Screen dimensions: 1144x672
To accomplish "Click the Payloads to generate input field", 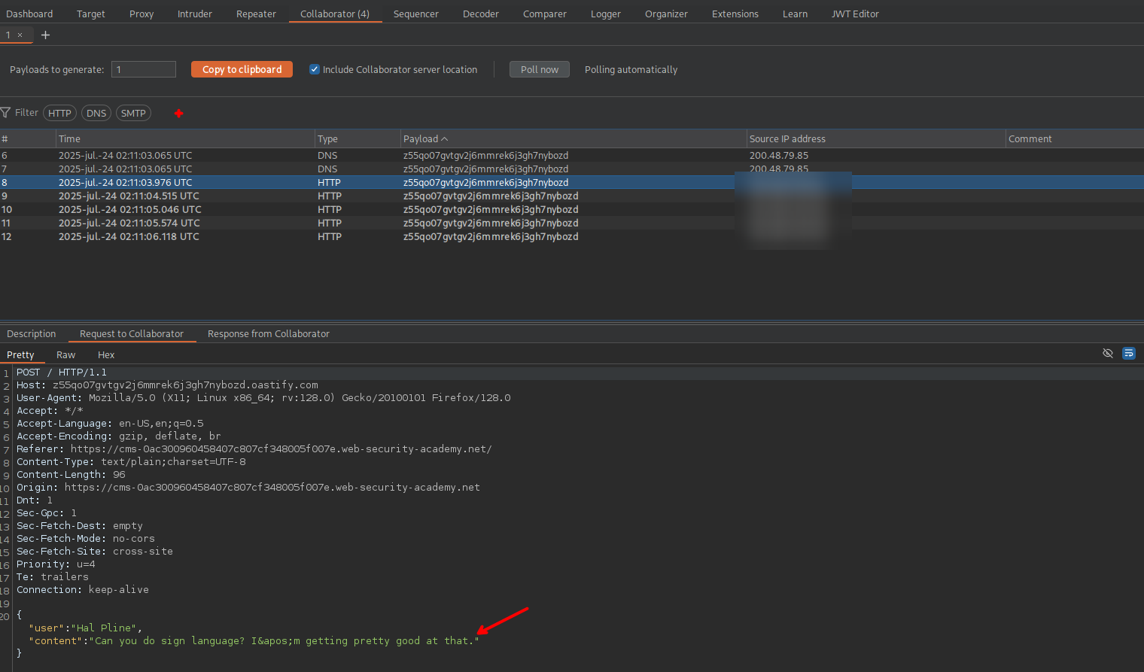I will [x=143, y=69].
